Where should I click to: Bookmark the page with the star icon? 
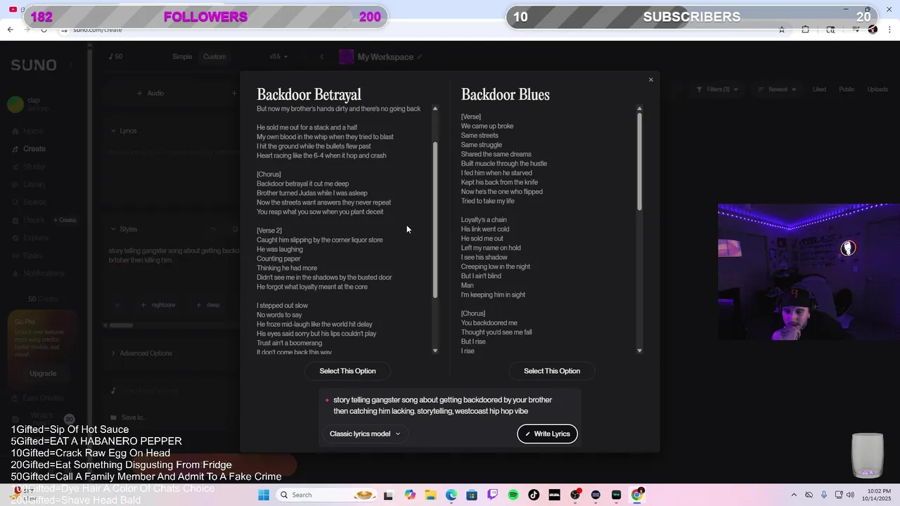781,30
